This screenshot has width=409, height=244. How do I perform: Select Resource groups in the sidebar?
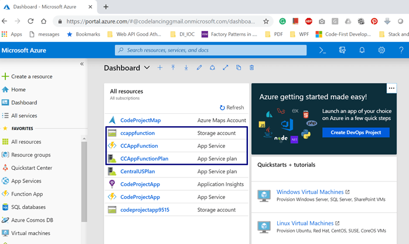tap(30, 155)
